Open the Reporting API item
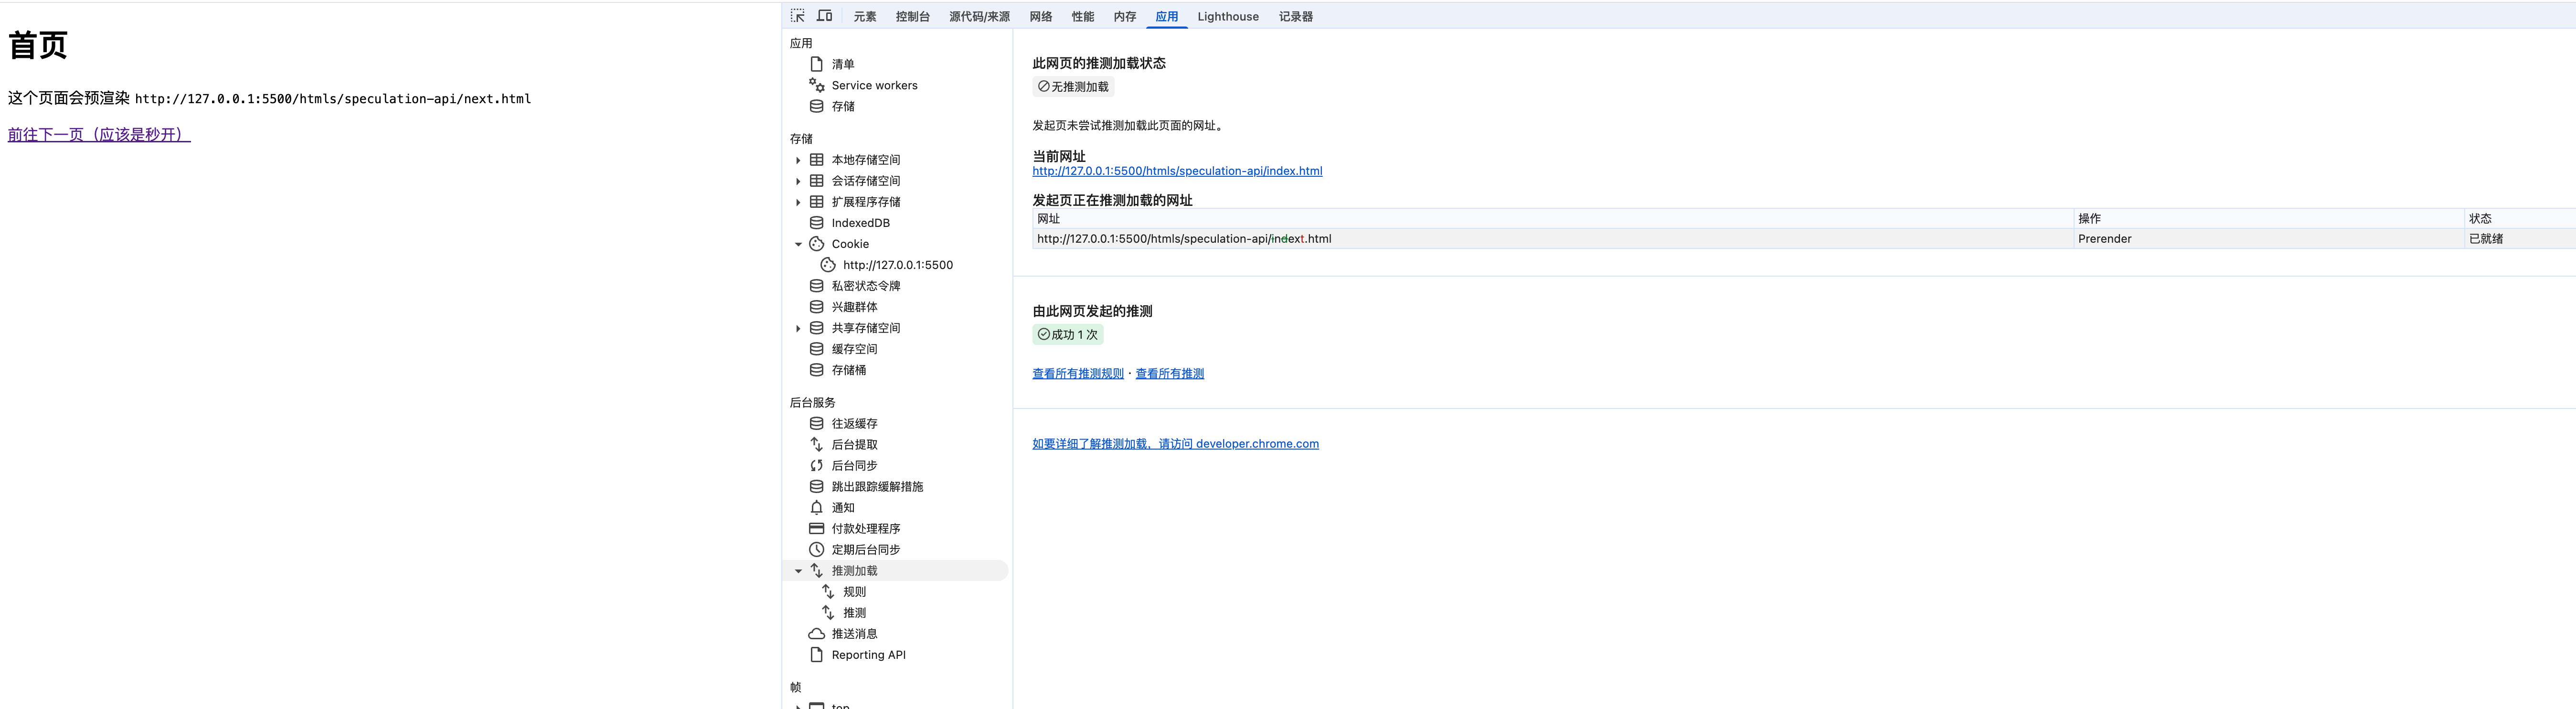The image size is (2576, 709). coord(868,655)
